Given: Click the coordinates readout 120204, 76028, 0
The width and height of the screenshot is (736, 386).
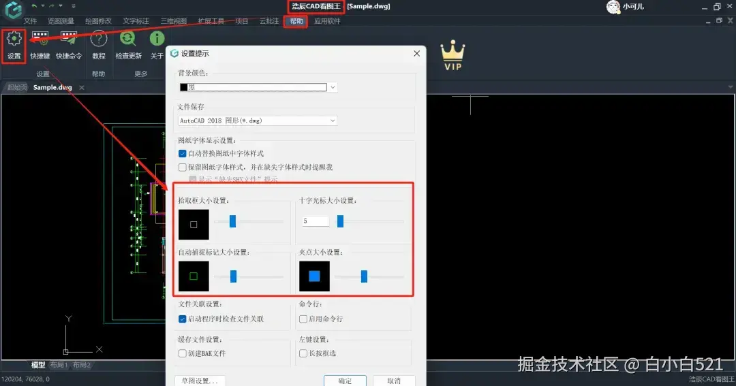Looking at the screenshot, I should [x=26, y=379].
